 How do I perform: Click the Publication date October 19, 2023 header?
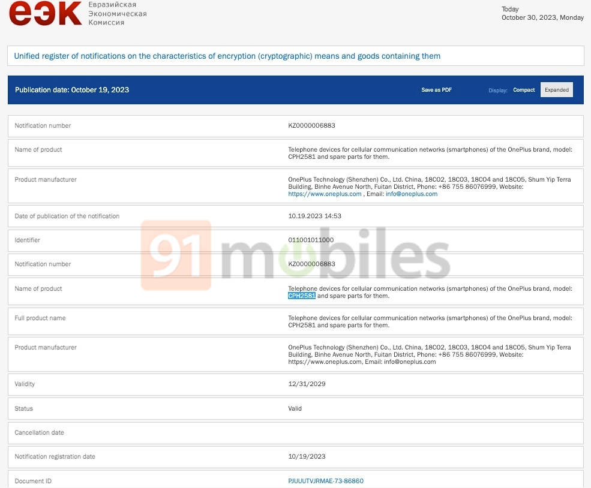72,90
